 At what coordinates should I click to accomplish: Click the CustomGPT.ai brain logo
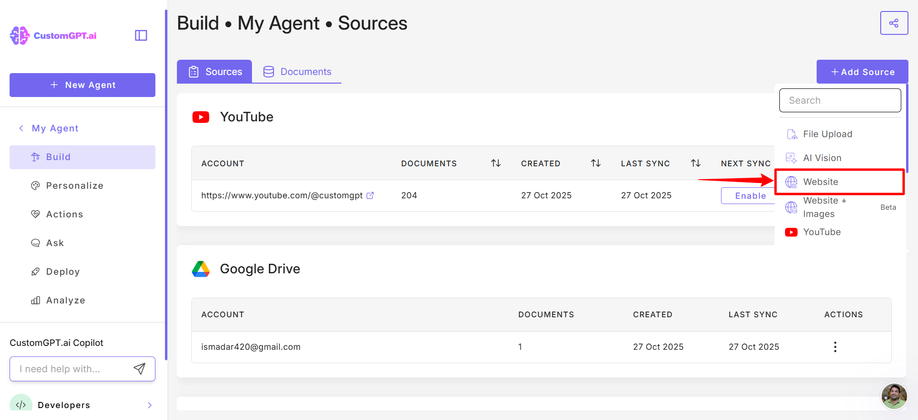20,35
